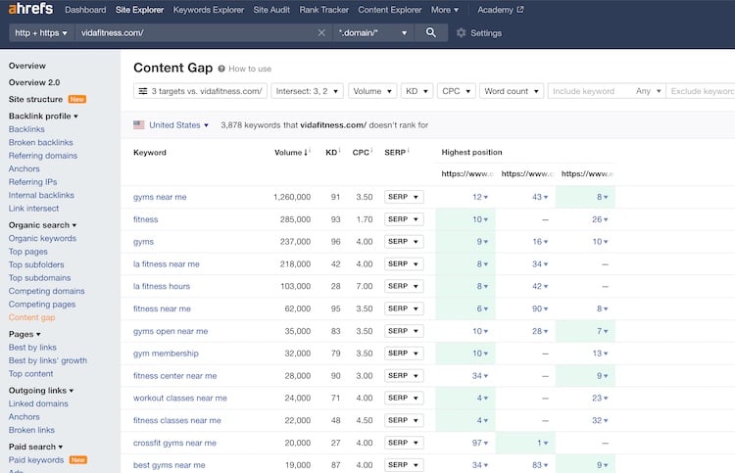This screenshot has height=473, width=735.
Task: Open the KD filter dropdown
Action: click(x=416, y=91)
